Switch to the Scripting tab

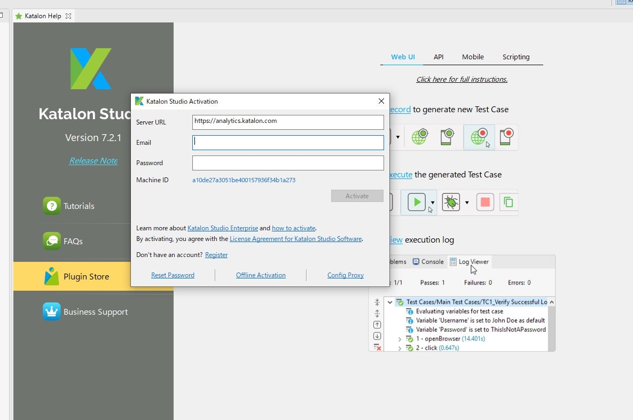pyautogui.click(x=516, y=57)
